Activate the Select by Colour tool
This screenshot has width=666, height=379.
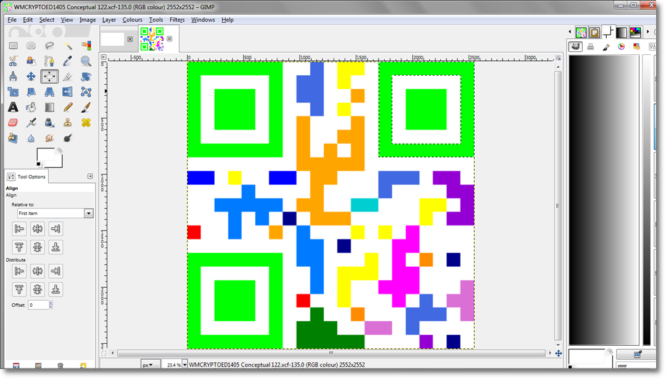coord(86,46)
